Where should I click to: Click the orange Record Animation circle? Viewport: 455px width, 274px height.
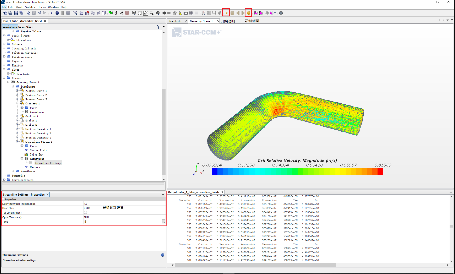tap(248, 13)
